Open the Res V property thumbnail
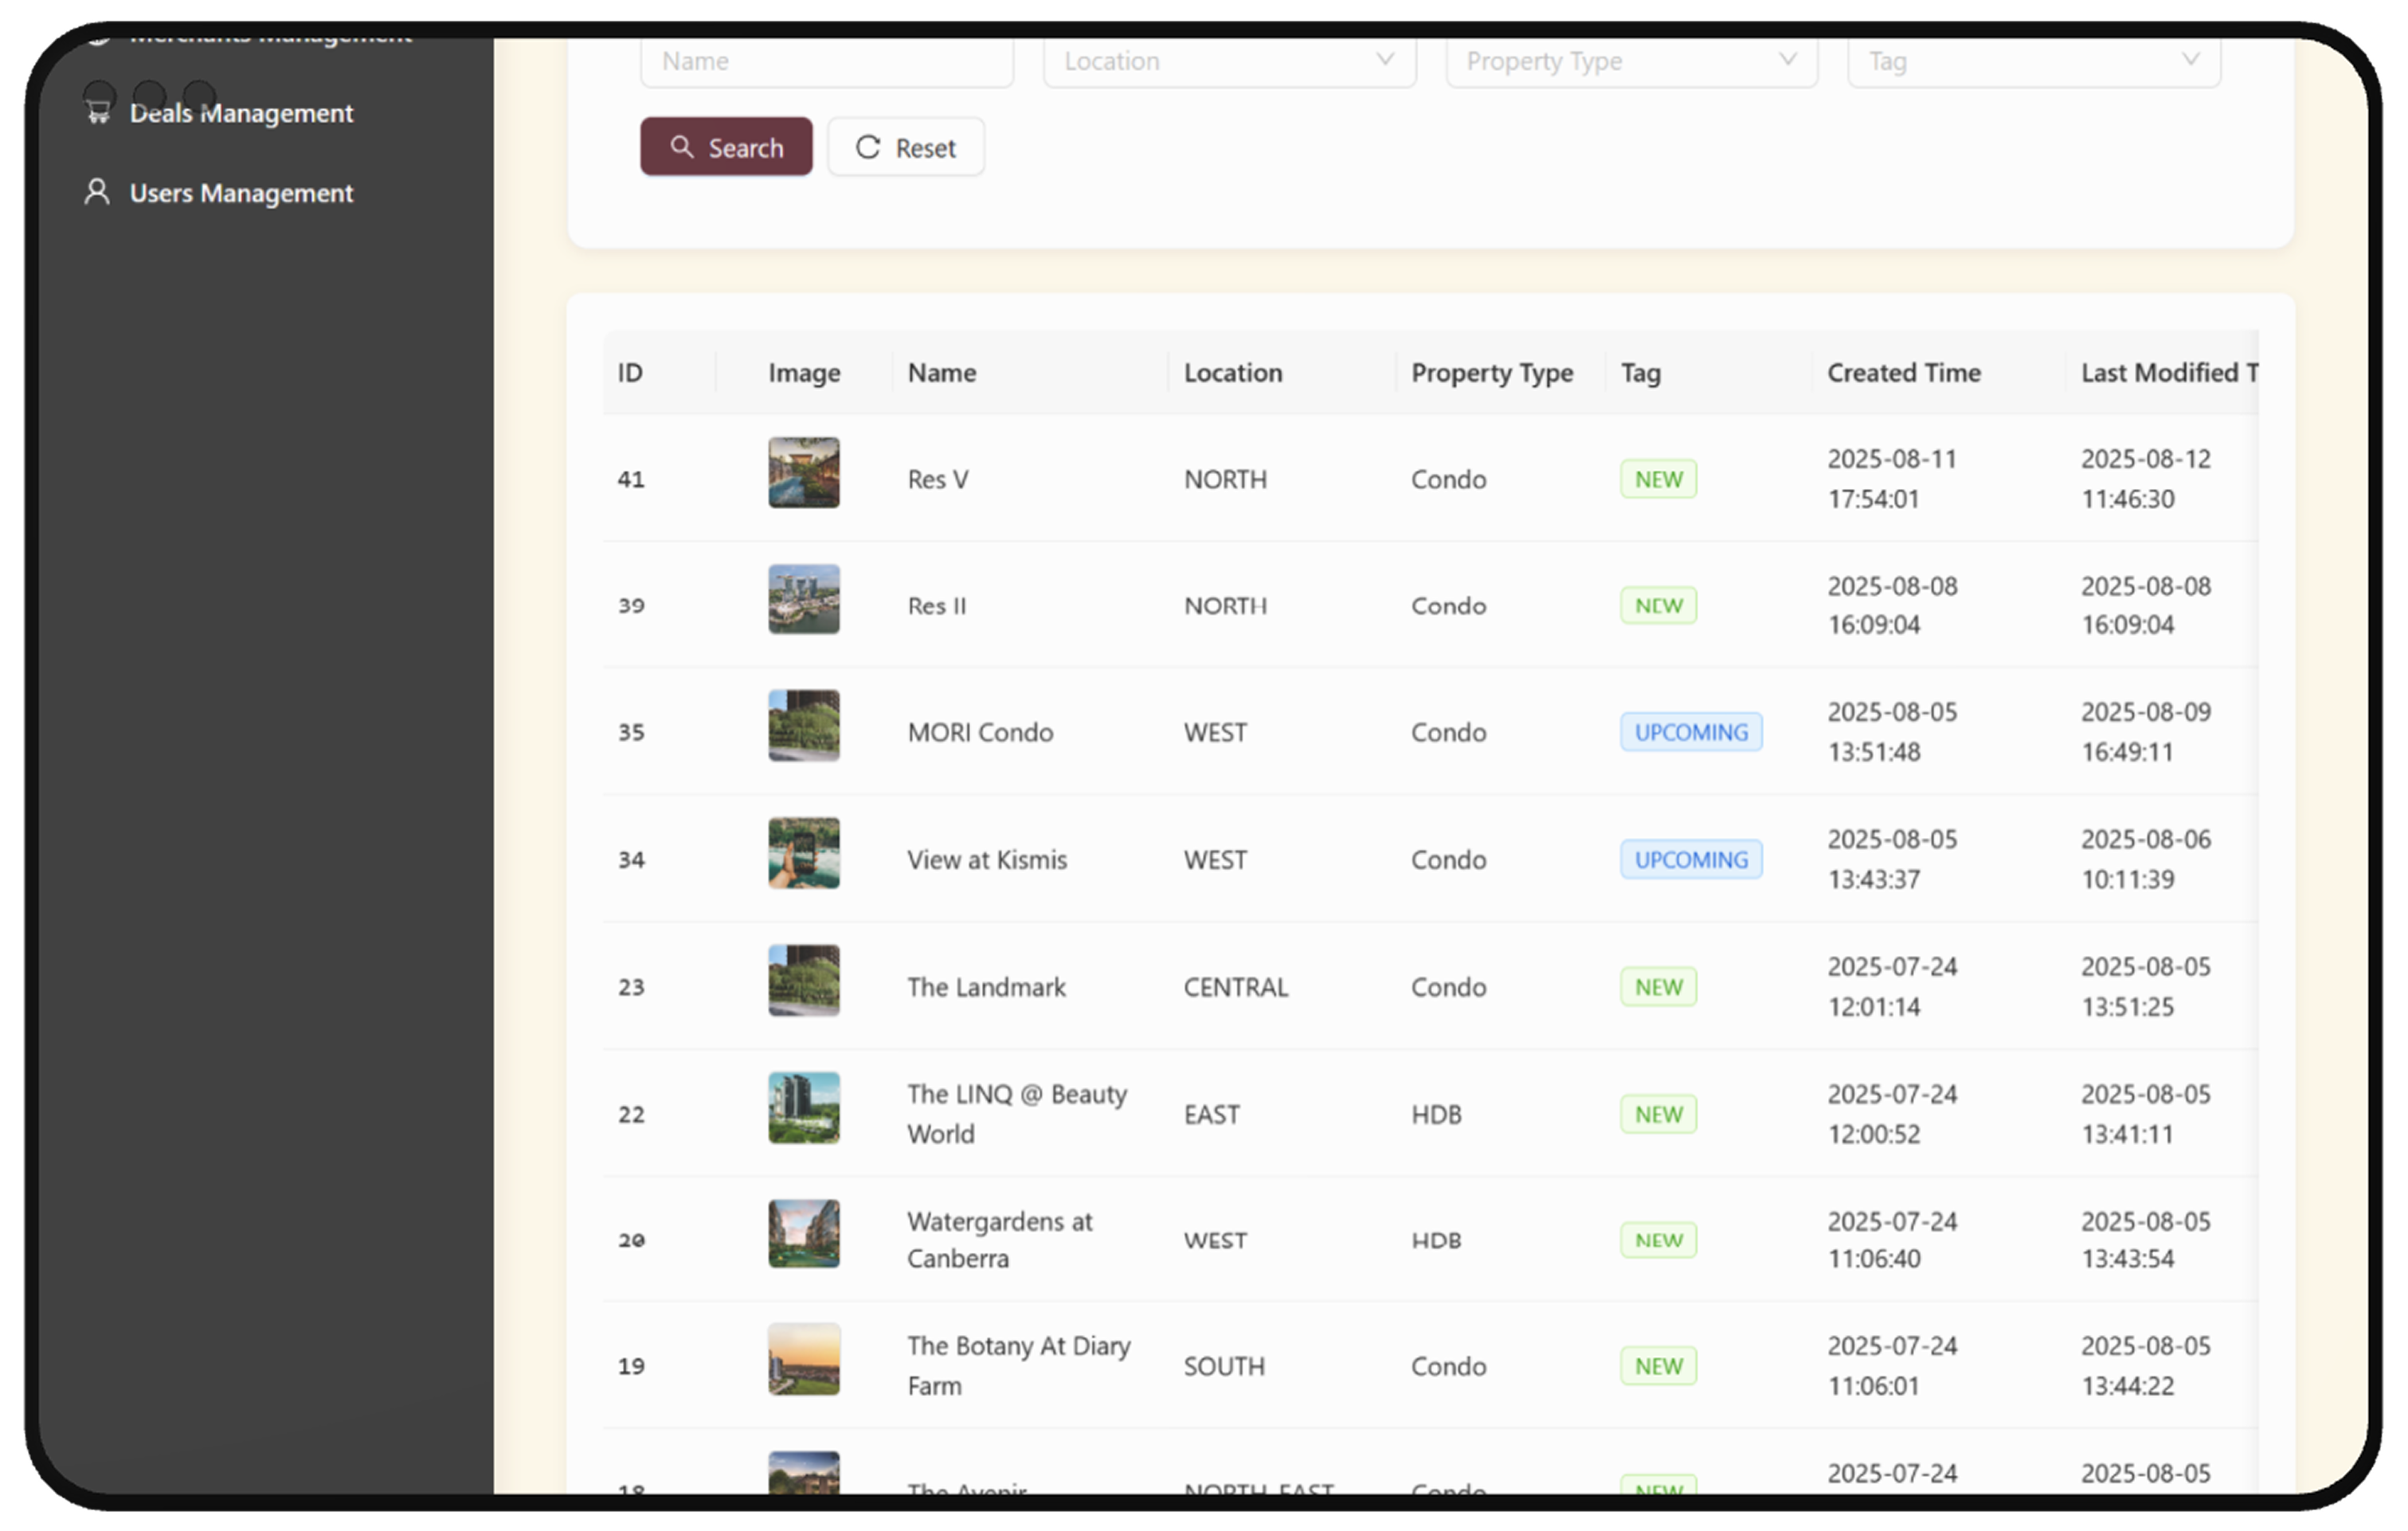The image size is (2408, 1531). (x=803, y=472)
